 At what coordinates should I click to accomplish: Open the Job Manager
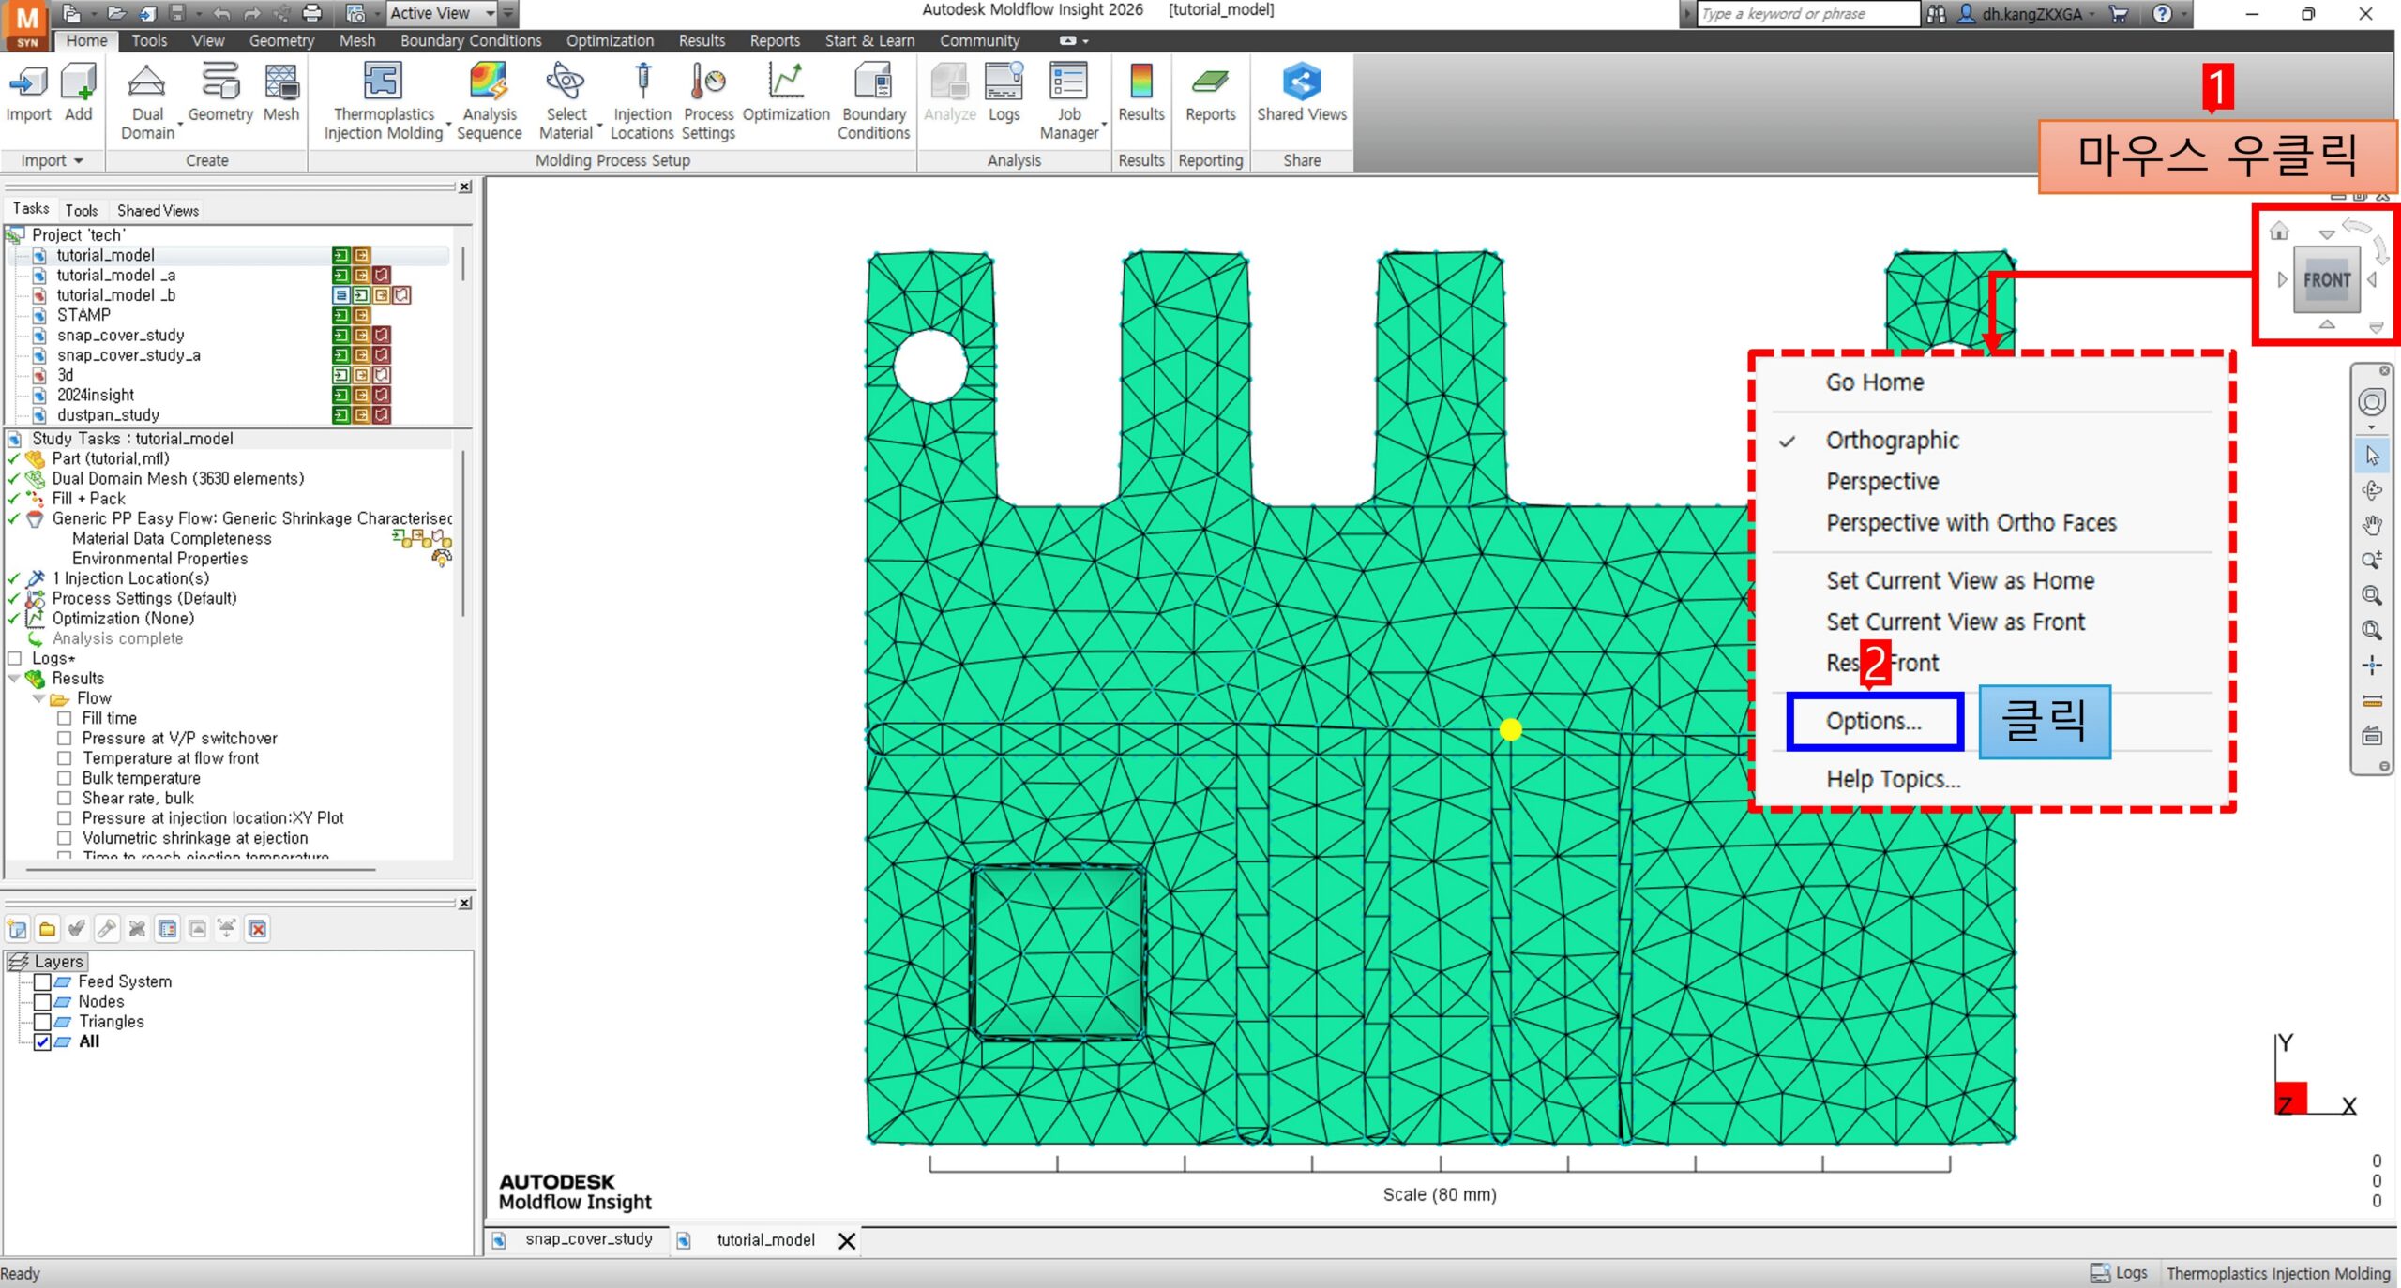[1068, 101]
